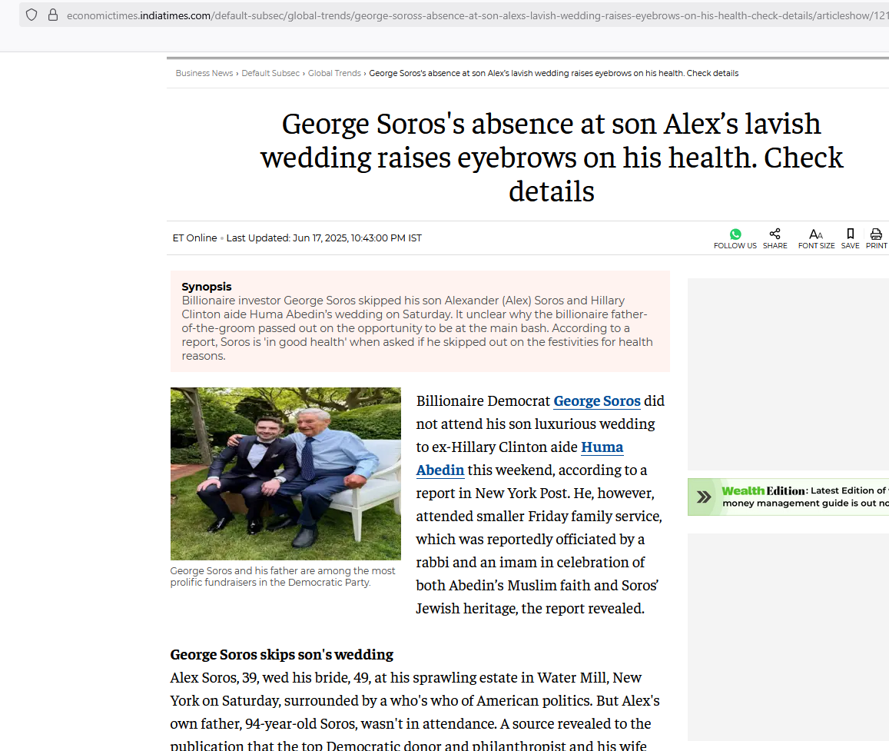Save the article with the bookmark icon
This screenshot has width=889, height=751.
[851, 234]
